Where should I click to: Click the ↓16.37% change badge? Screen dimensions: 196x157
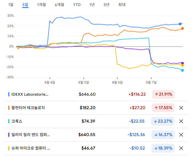pyautogui.click(x=163, y=135)
